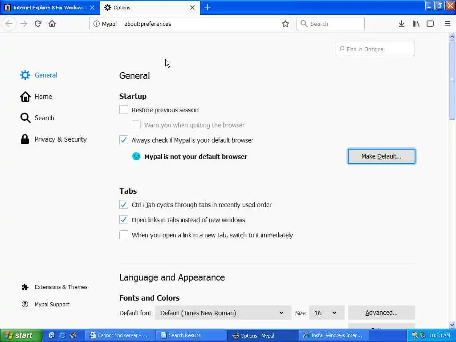Click the first quick launch icon
The height and width of the screenshot is (342, 456).
point(52,335)
